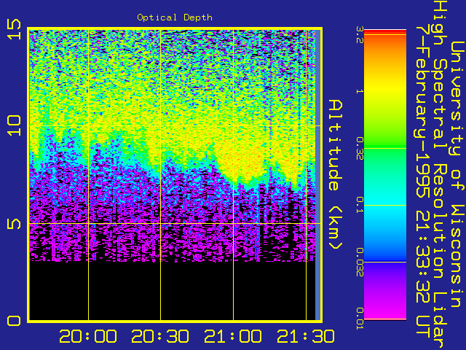Click the 0.032 value on the color scale
Viewport: 466px width, 350px height.
(360, 262)
